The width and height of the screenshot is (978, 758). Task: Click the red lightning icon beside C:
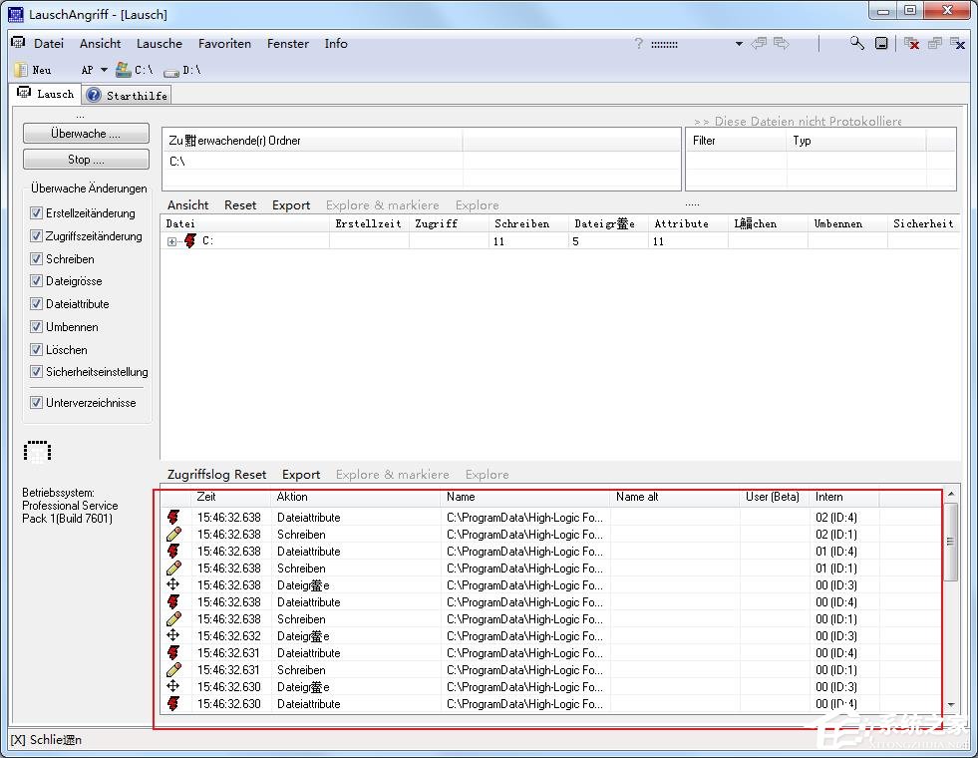click(190, 241)
